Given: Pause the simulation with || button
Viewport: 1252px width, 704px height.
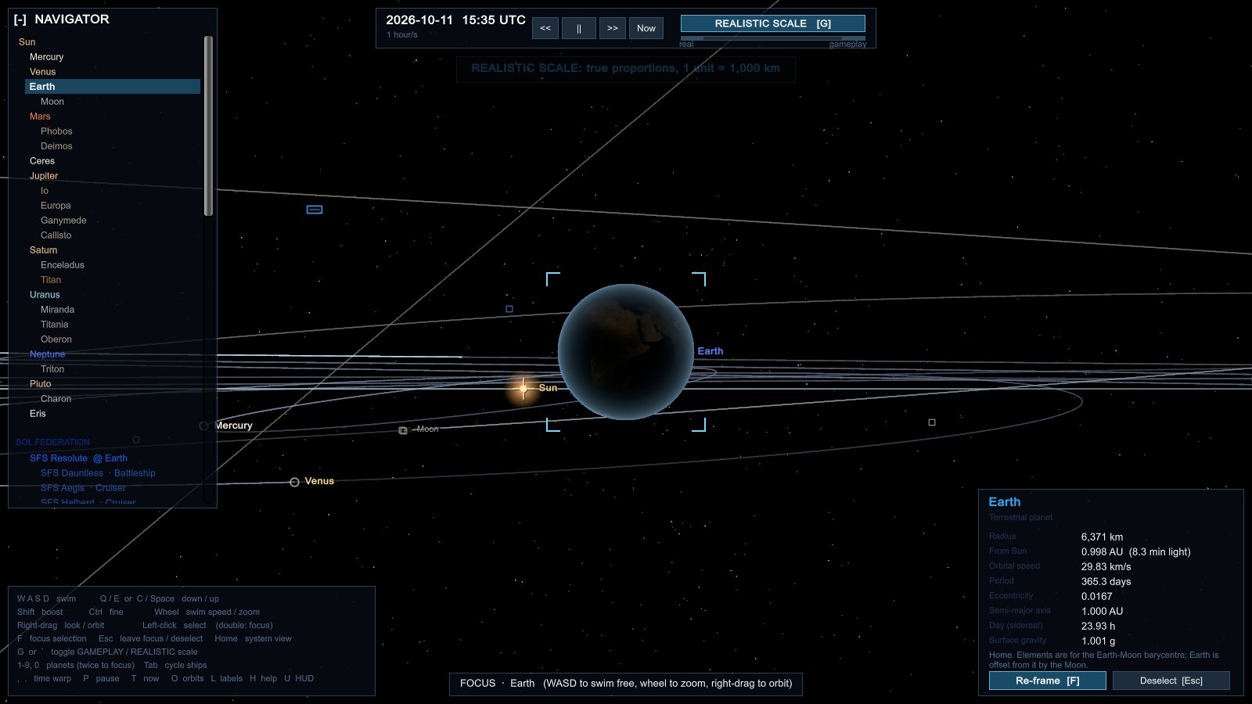Looking at the screenshot, I should coord(579,28).
